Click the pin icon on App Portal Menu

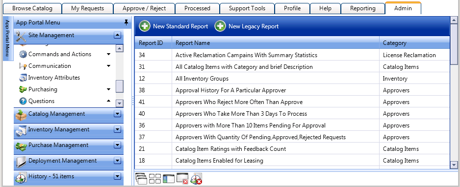click(x=126, y=22)
